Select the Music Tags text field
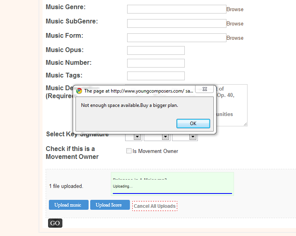This screenshot has height=236, width=296. tap(156, 76)
